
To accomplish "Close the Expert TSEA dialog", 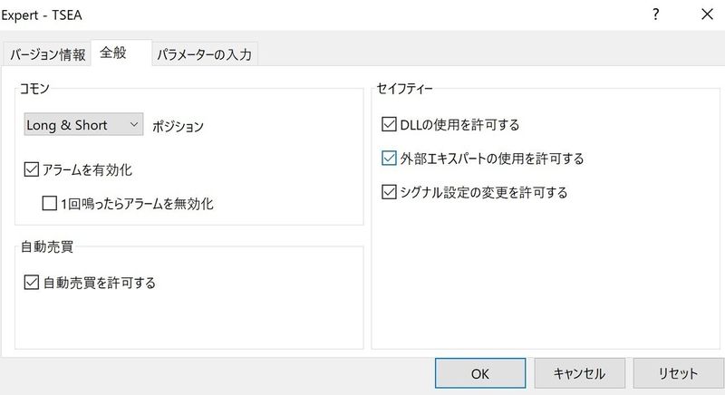I will click(x=706, y=14).
